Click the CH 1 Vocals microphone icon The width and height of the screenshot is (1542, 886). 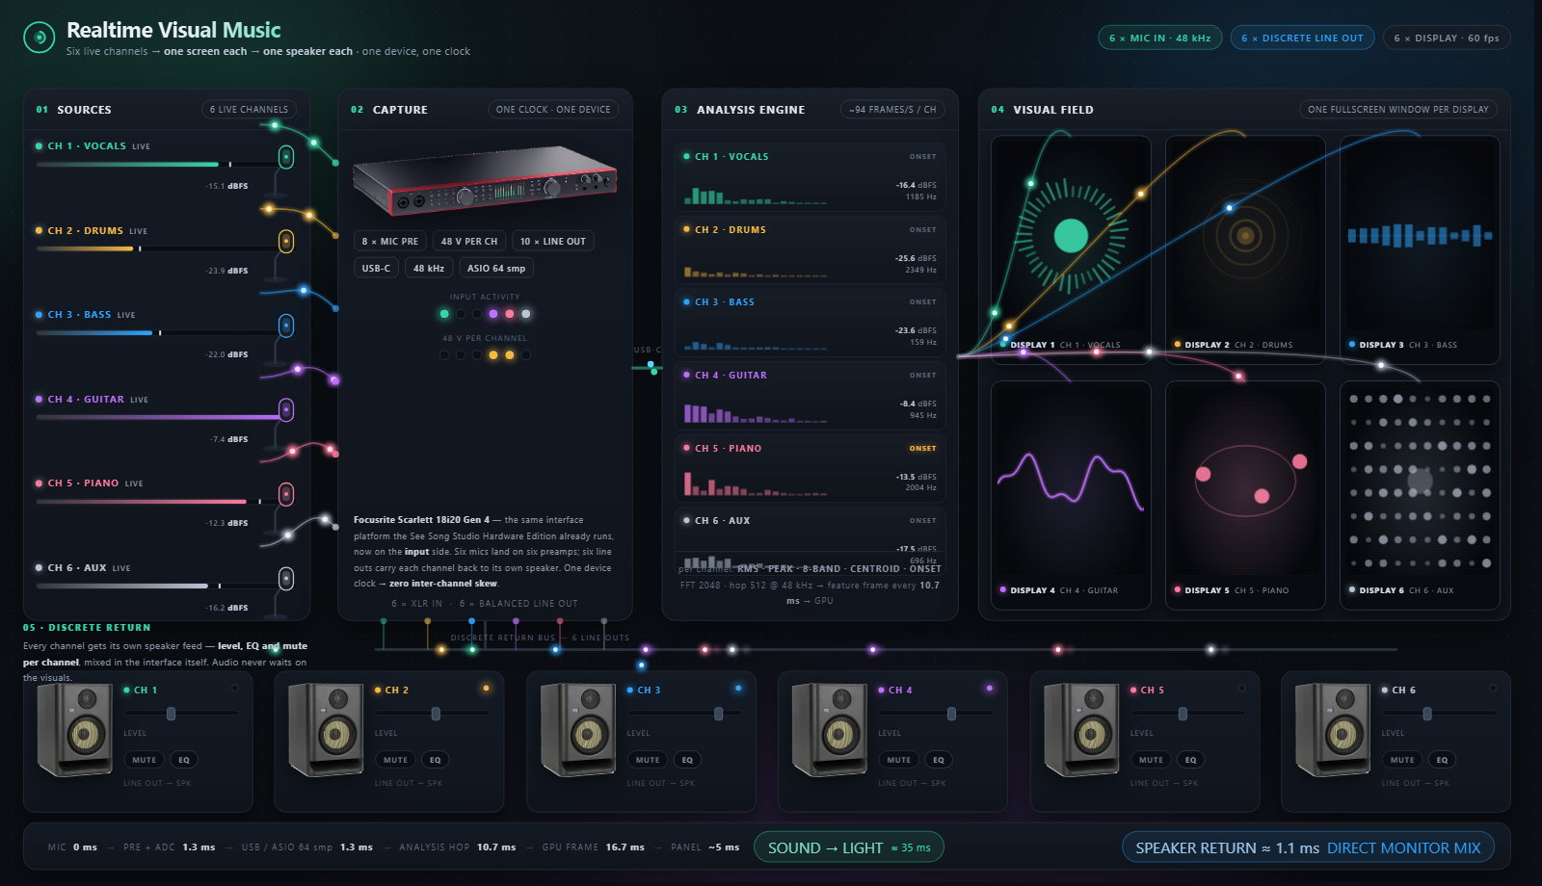[x=286, y=157]
